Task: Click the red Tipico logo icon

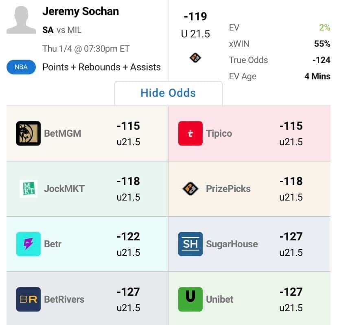Action: click(x=190, y=133)
